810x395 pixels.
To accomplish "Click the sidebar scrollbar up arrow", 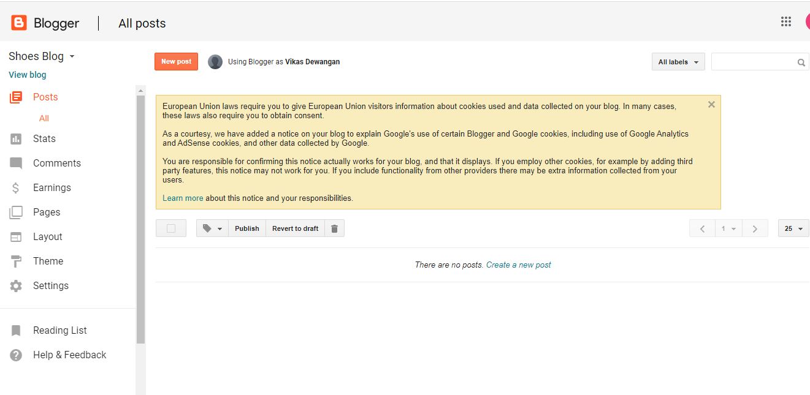I will (x=140, y=91).
